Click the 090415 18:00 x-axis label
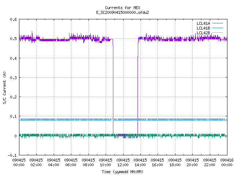 [x=175, y=162]
